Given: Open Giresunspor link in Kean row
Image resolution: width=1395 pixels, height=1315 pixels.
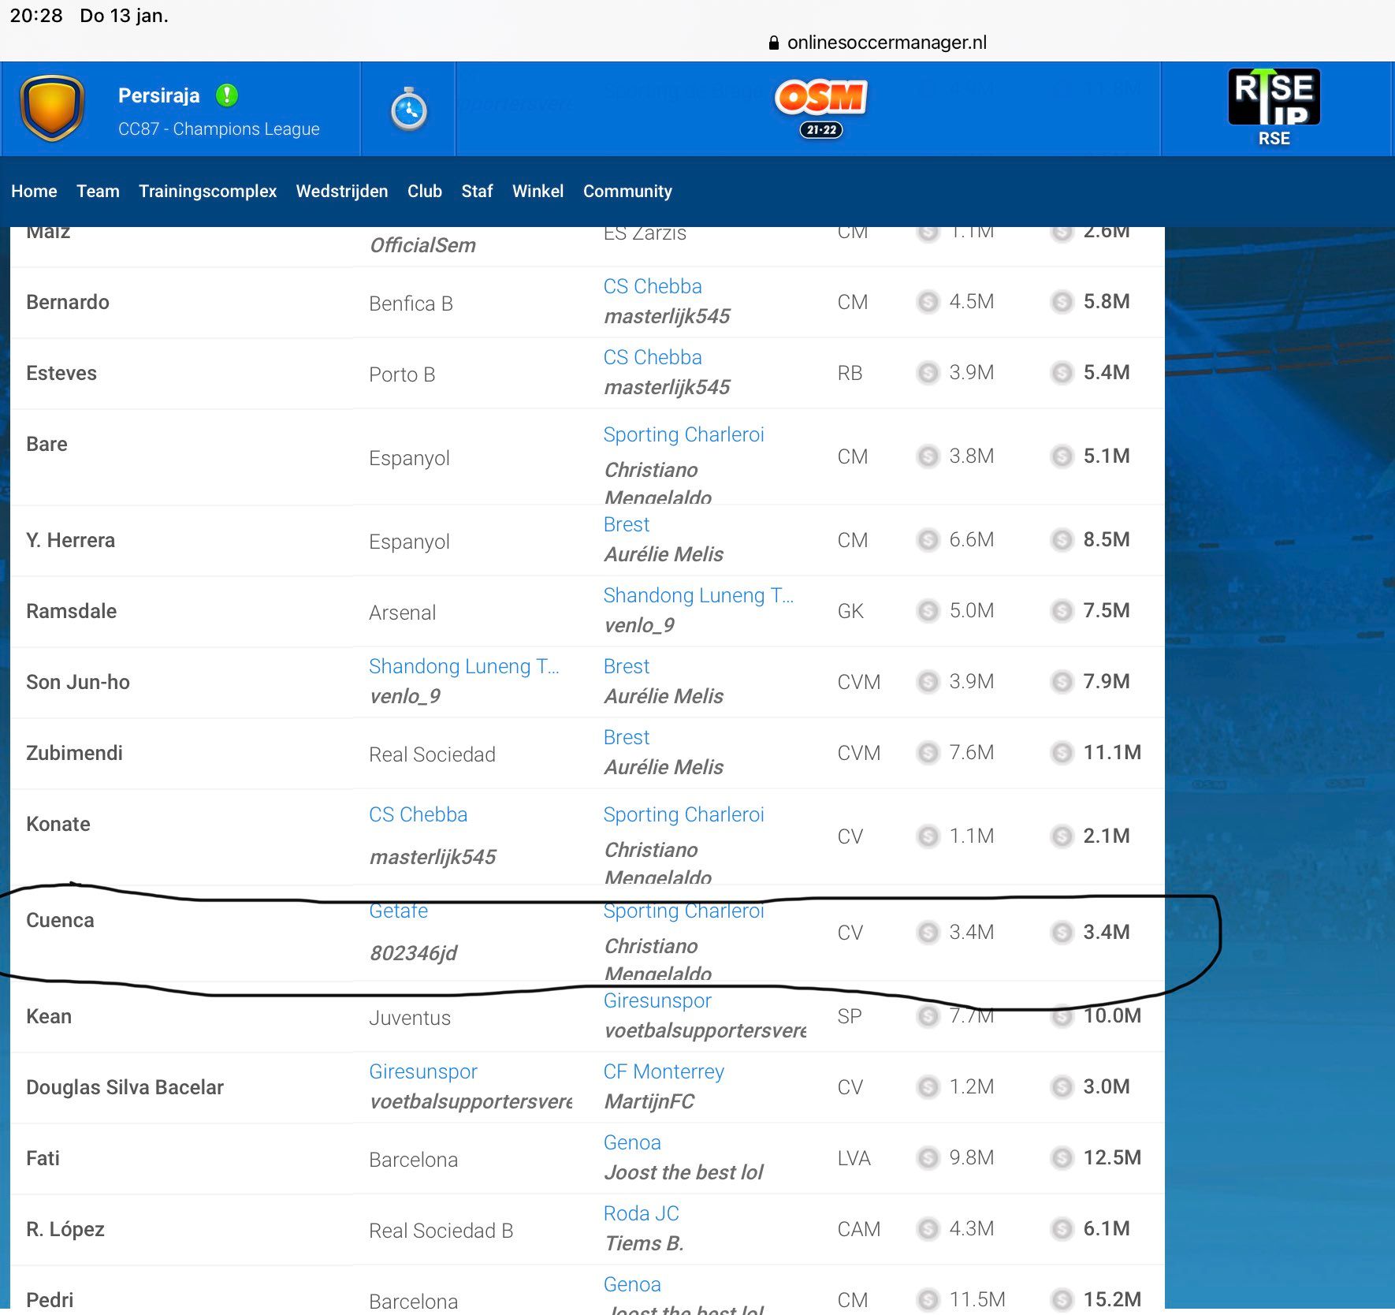Looking at the screenshot, I should click(657, 1001).
